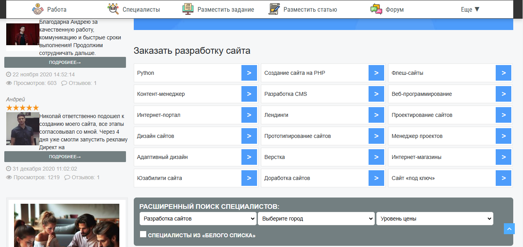Click the five-star rating under Андрей
523x247 pixels.
coord(23,108)
